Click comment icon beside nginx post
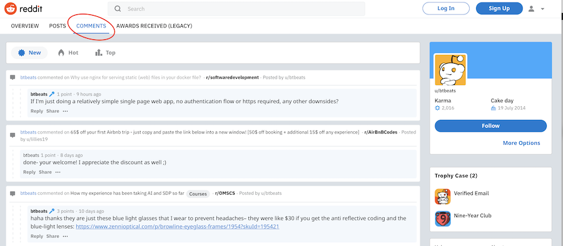Viewport: 563px width, 246px height. coord(13,77)
